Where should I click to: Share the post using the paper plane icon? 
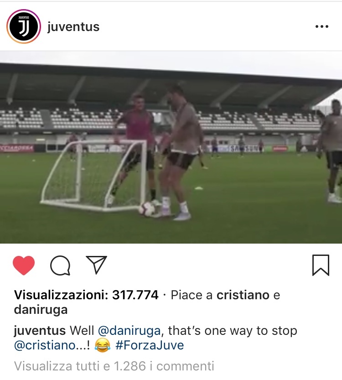tap(97, 265)
